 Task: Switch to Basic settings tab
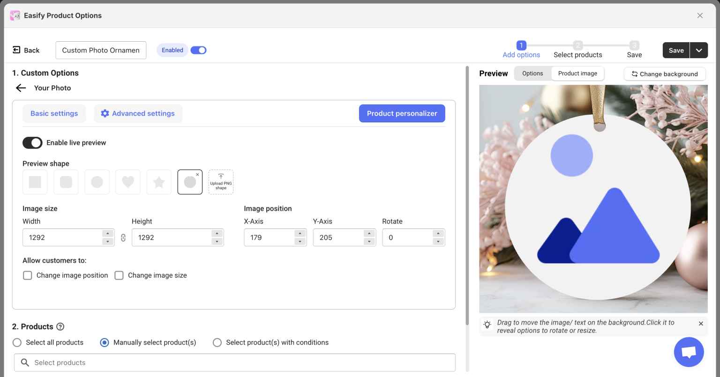coord(54,113)
